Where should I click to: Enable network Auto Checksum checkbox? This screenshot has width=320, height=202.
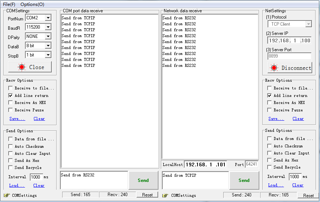[269, 146]
